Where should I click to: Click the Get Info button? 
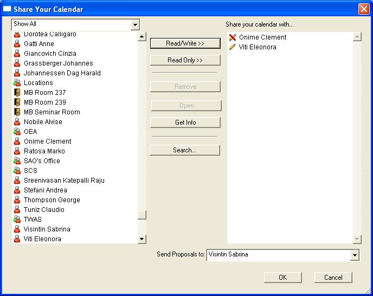[x=185, y=123]
